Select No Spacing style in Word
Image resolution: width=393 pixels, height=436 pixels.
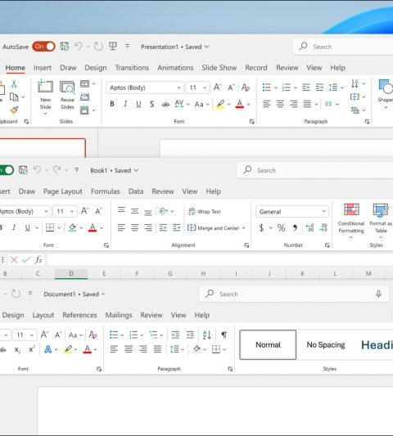pos(326,345)
